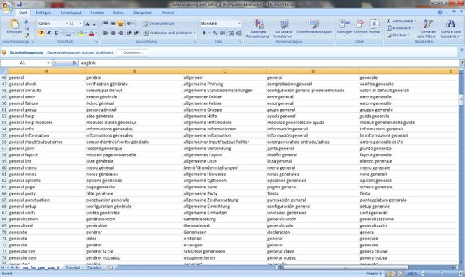The image size is (465, 277).
Task: Decrease font size with the small A
Action: point(94,24)
